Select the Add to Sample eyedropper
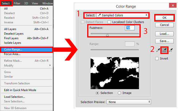 click(x=164, y=50)
